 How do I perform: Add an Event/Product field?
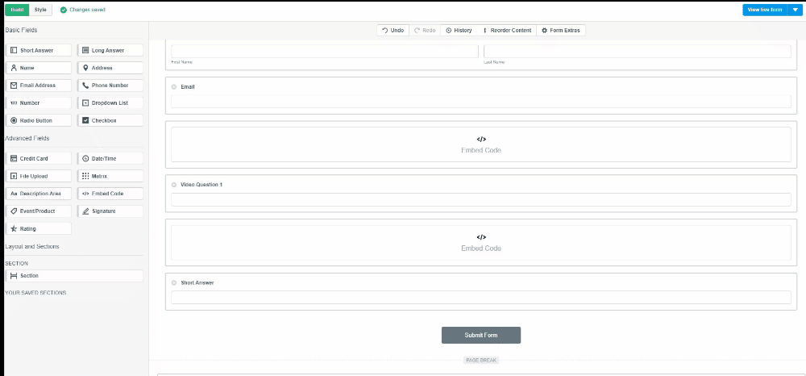click(x=38, y=211)
